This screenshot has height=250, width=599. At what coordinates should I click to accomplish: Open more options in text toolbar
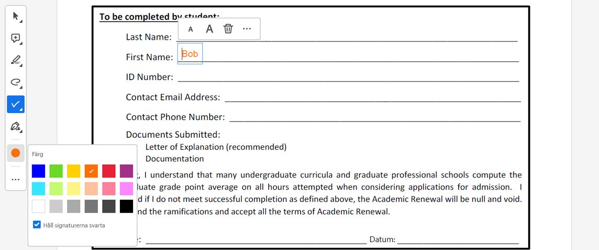[x=247, y=29]
